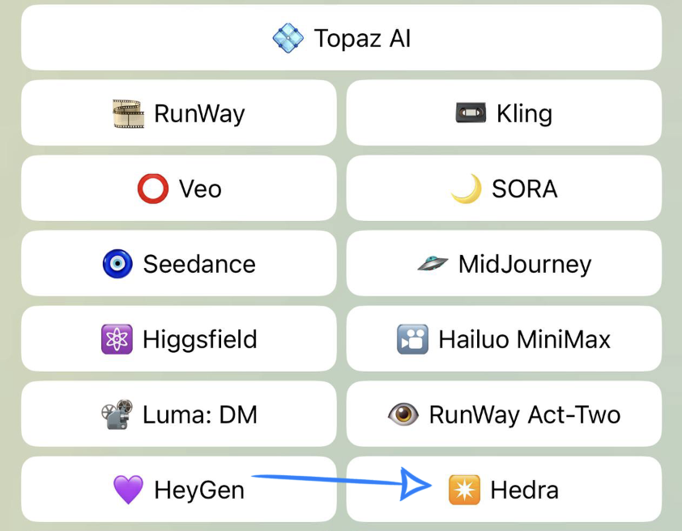Image resolution: width=682 pixels, height=531 pixels.
Task: Click the blue diamond icon beside Topaz AI
Action: coord(288,38)
